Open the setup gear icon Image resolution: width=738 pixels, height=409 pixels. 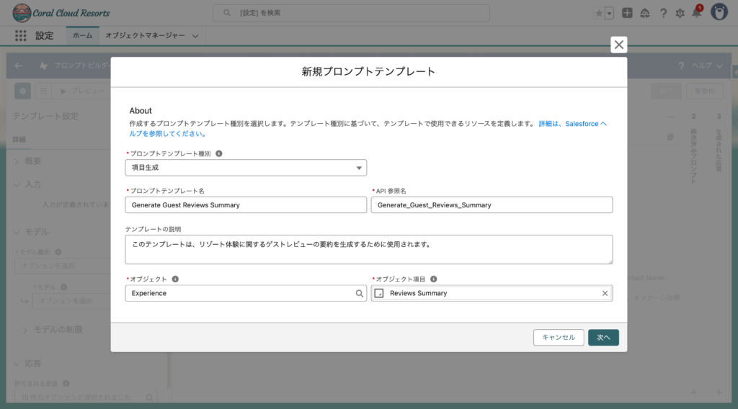pos(680,13)
